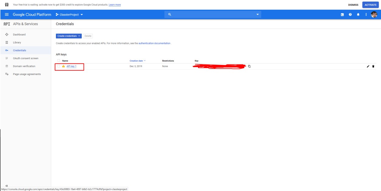Select the API key 1 row checkbox
Viewport: 381px width, 191px height.
coord(59,66)
